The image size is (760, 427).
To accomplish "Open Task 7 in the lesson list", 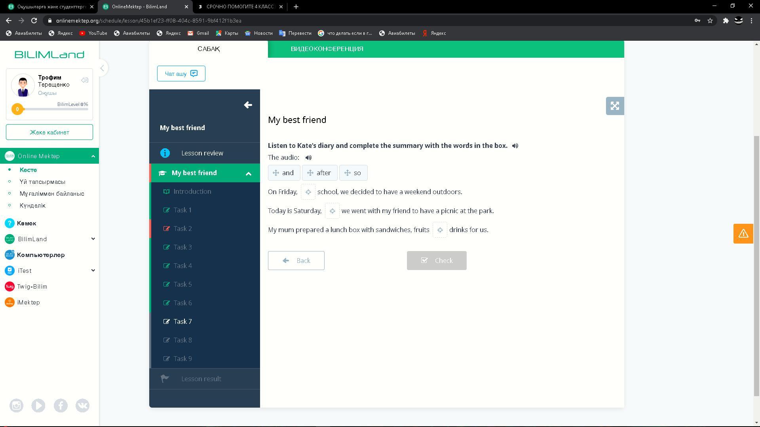I will point(182,321).
